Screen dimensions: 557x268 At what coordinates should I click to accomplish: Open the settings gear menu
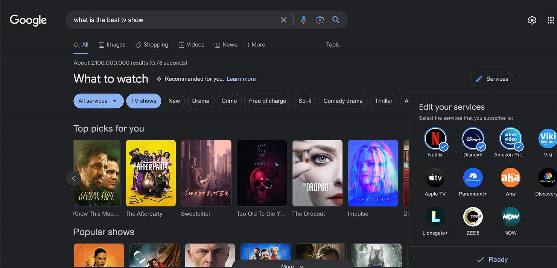(532, 20)
